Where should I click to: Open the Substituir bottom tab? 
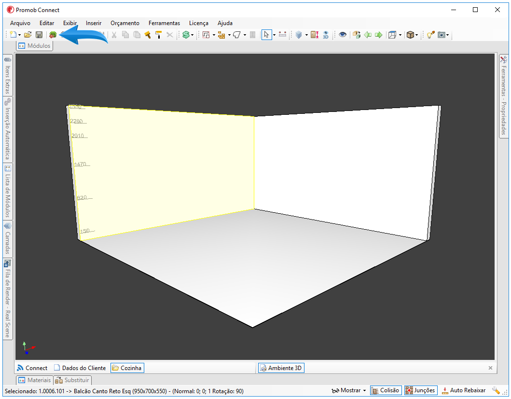(72, 380)
